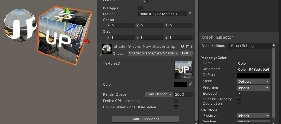Viewport: 281px width, 124px height.
Task: Click the Reference field Color_943cdd9a6
Action: pyautogui.click(x=253, y=69)
